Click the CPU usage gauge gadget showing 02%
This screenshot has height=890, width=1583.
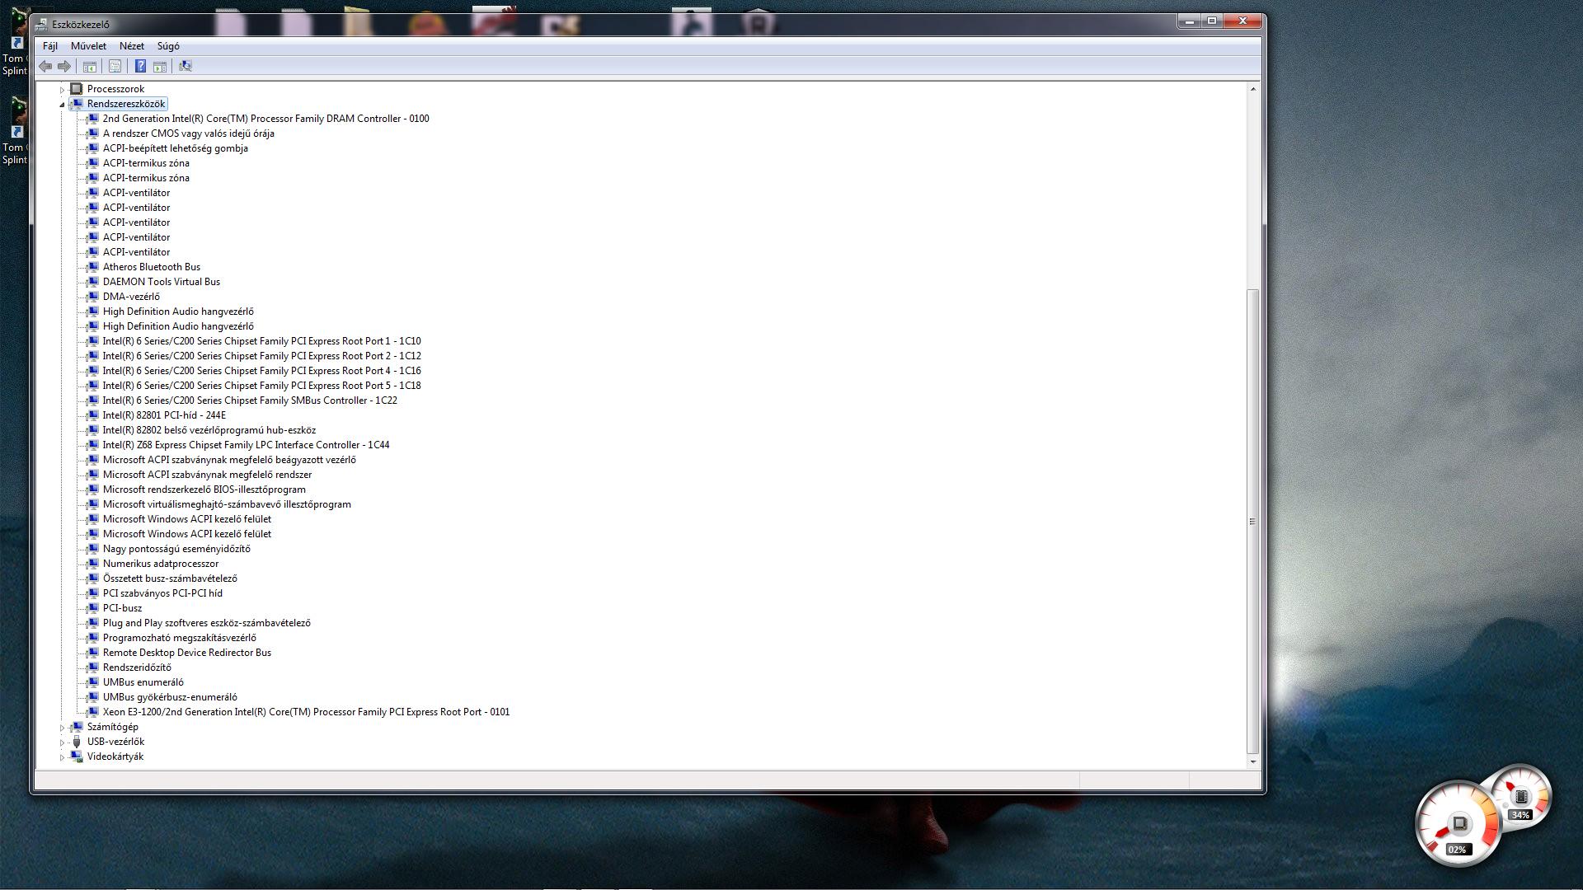click(x=1458, y=824)
